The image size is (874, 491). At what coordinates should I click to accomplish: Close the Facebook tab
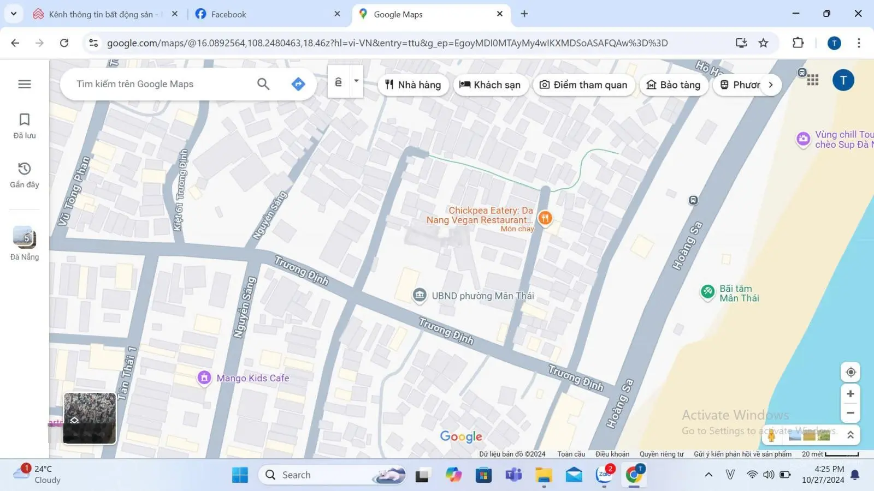pos(337,14)
